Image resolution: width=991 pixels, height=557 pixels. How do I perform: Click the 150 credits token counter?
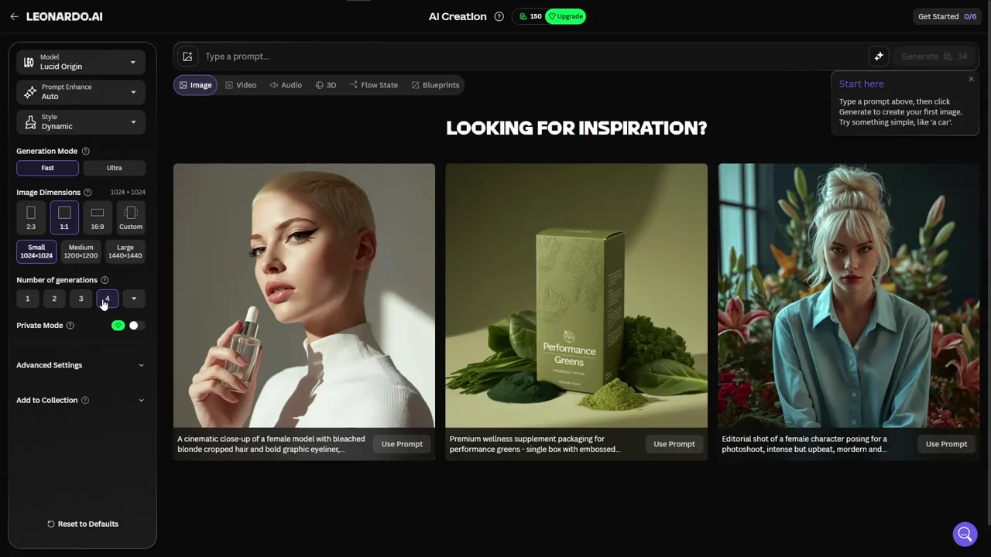(x=530, y=16)
